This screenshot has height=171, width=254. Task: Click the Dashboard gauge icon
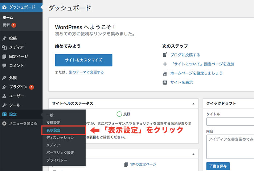(4, 7)
